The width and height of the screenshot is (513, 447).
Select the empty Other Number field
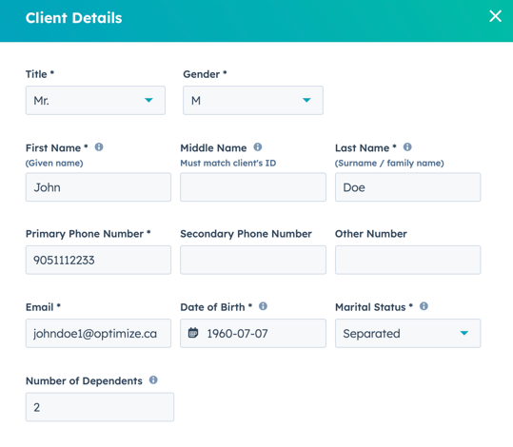(x=407, y=260)
